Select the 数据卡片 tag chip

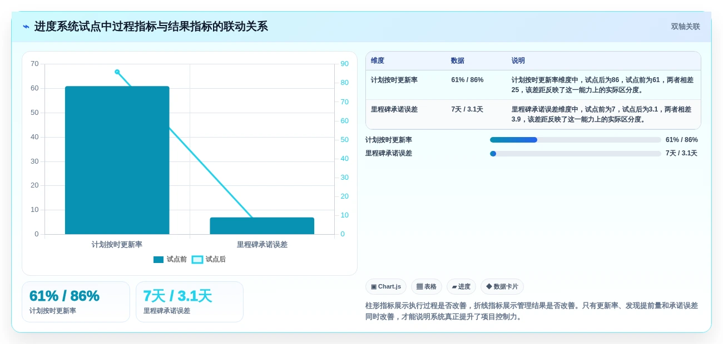tap(502, 286)
